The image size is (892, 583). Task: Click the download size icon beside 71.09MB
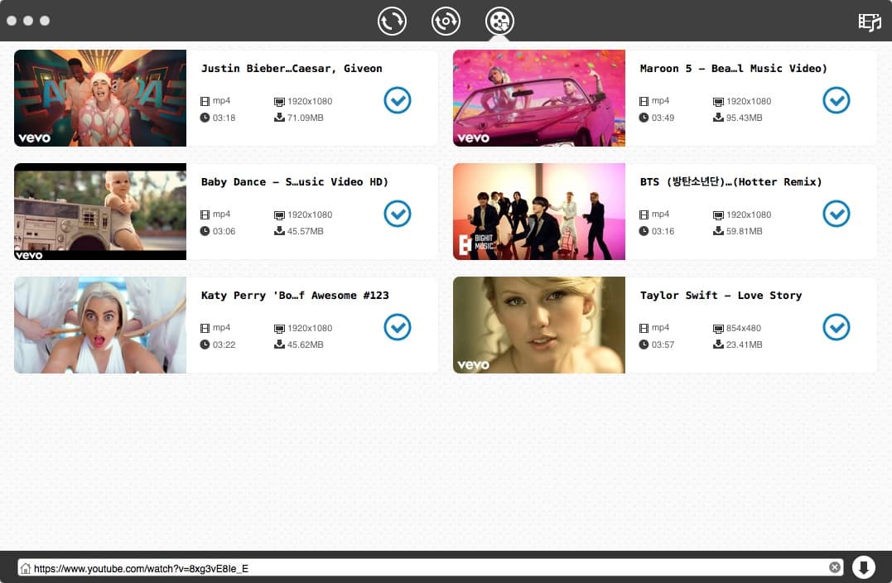click(279, 118)
